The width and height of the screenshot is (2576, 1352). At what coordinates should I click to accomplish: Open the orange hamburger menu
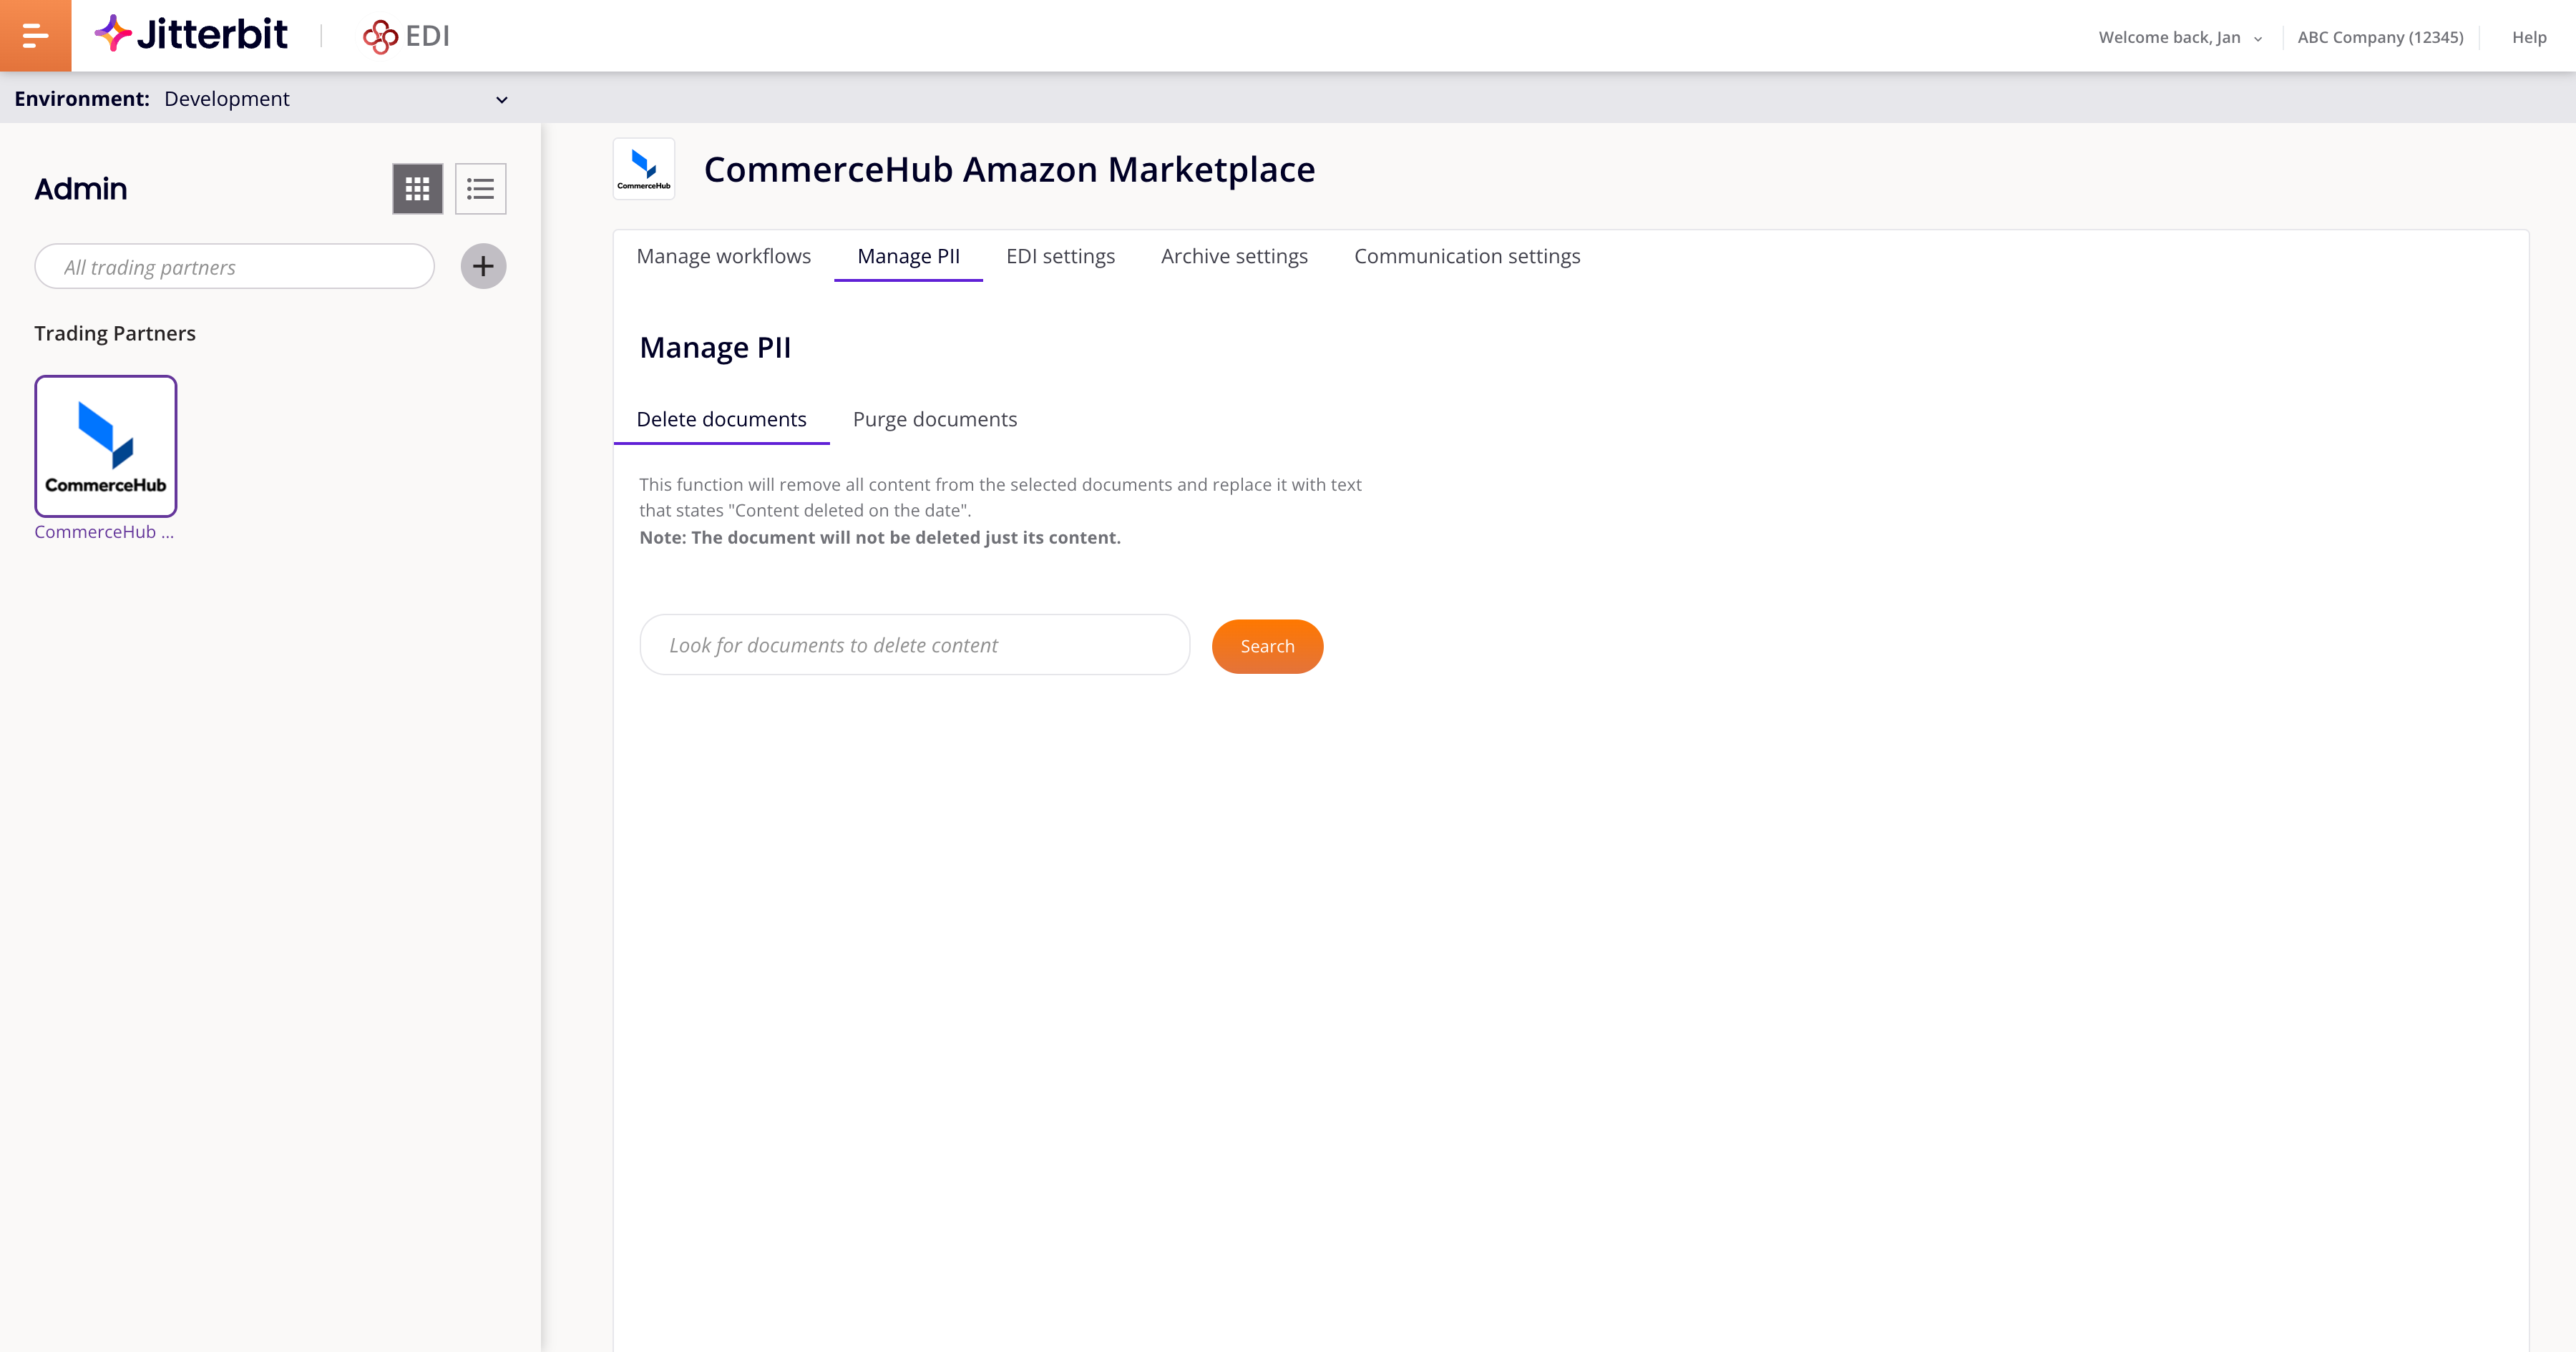point(35,36)
